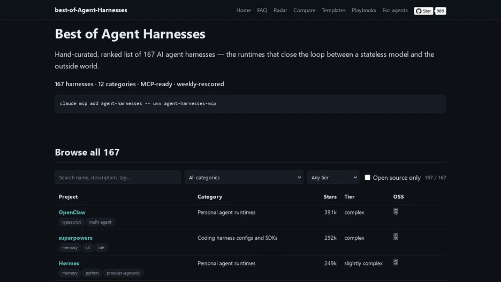Viewport: 501px width, 282px height.
Task: Select the ide tag under superpowers
Action: (101, 248)
